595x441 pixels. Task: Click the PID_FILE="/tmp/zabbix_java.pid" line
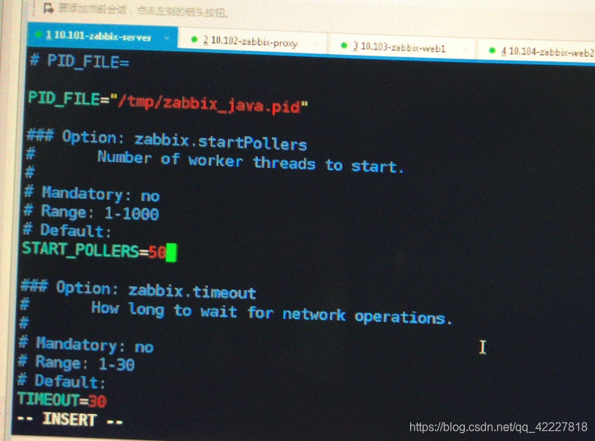pos(168,103)
